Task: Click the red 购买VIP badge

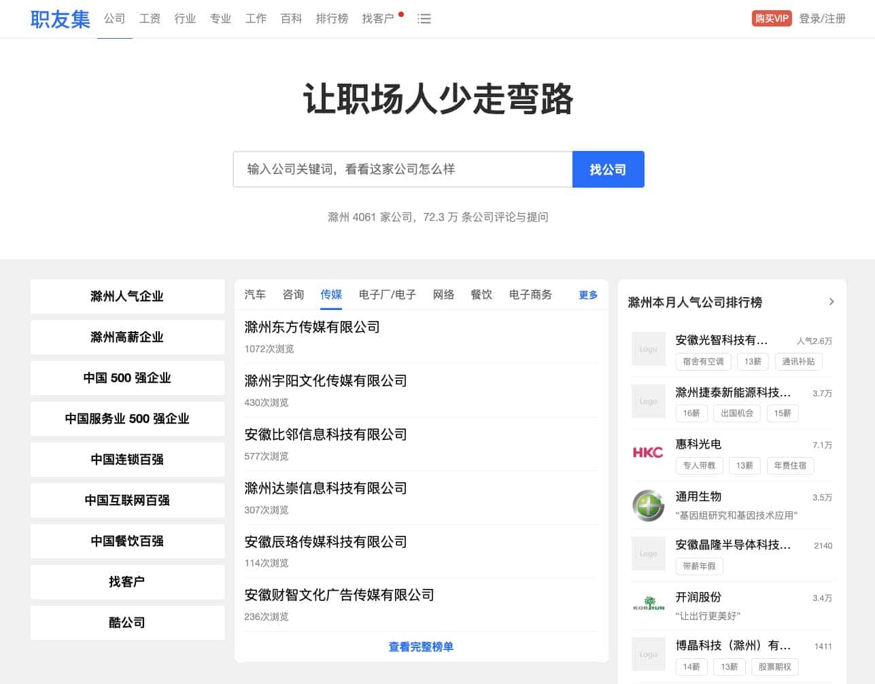Action: tap(771, 19)
